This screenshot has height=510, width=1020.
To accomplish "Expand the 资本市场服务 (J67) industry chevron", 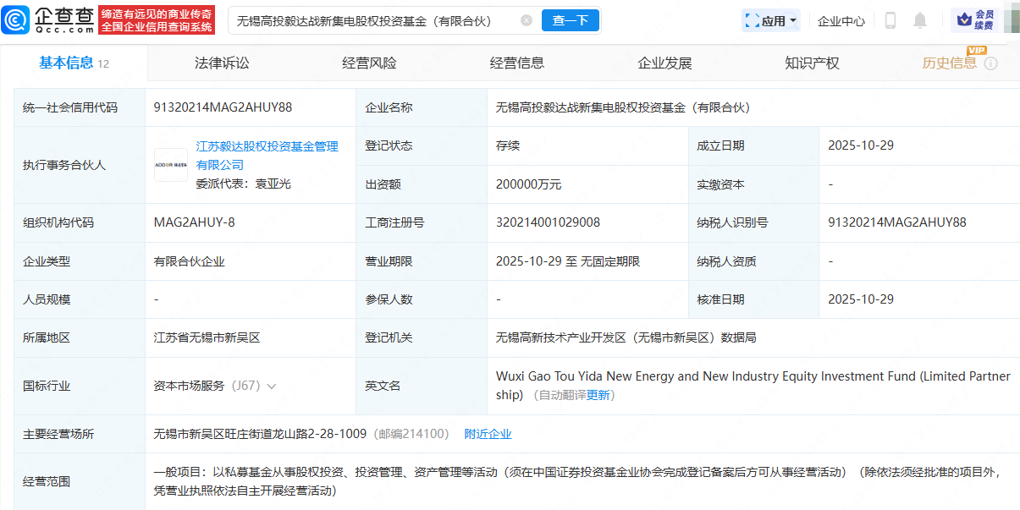I will tap(272, 386).
